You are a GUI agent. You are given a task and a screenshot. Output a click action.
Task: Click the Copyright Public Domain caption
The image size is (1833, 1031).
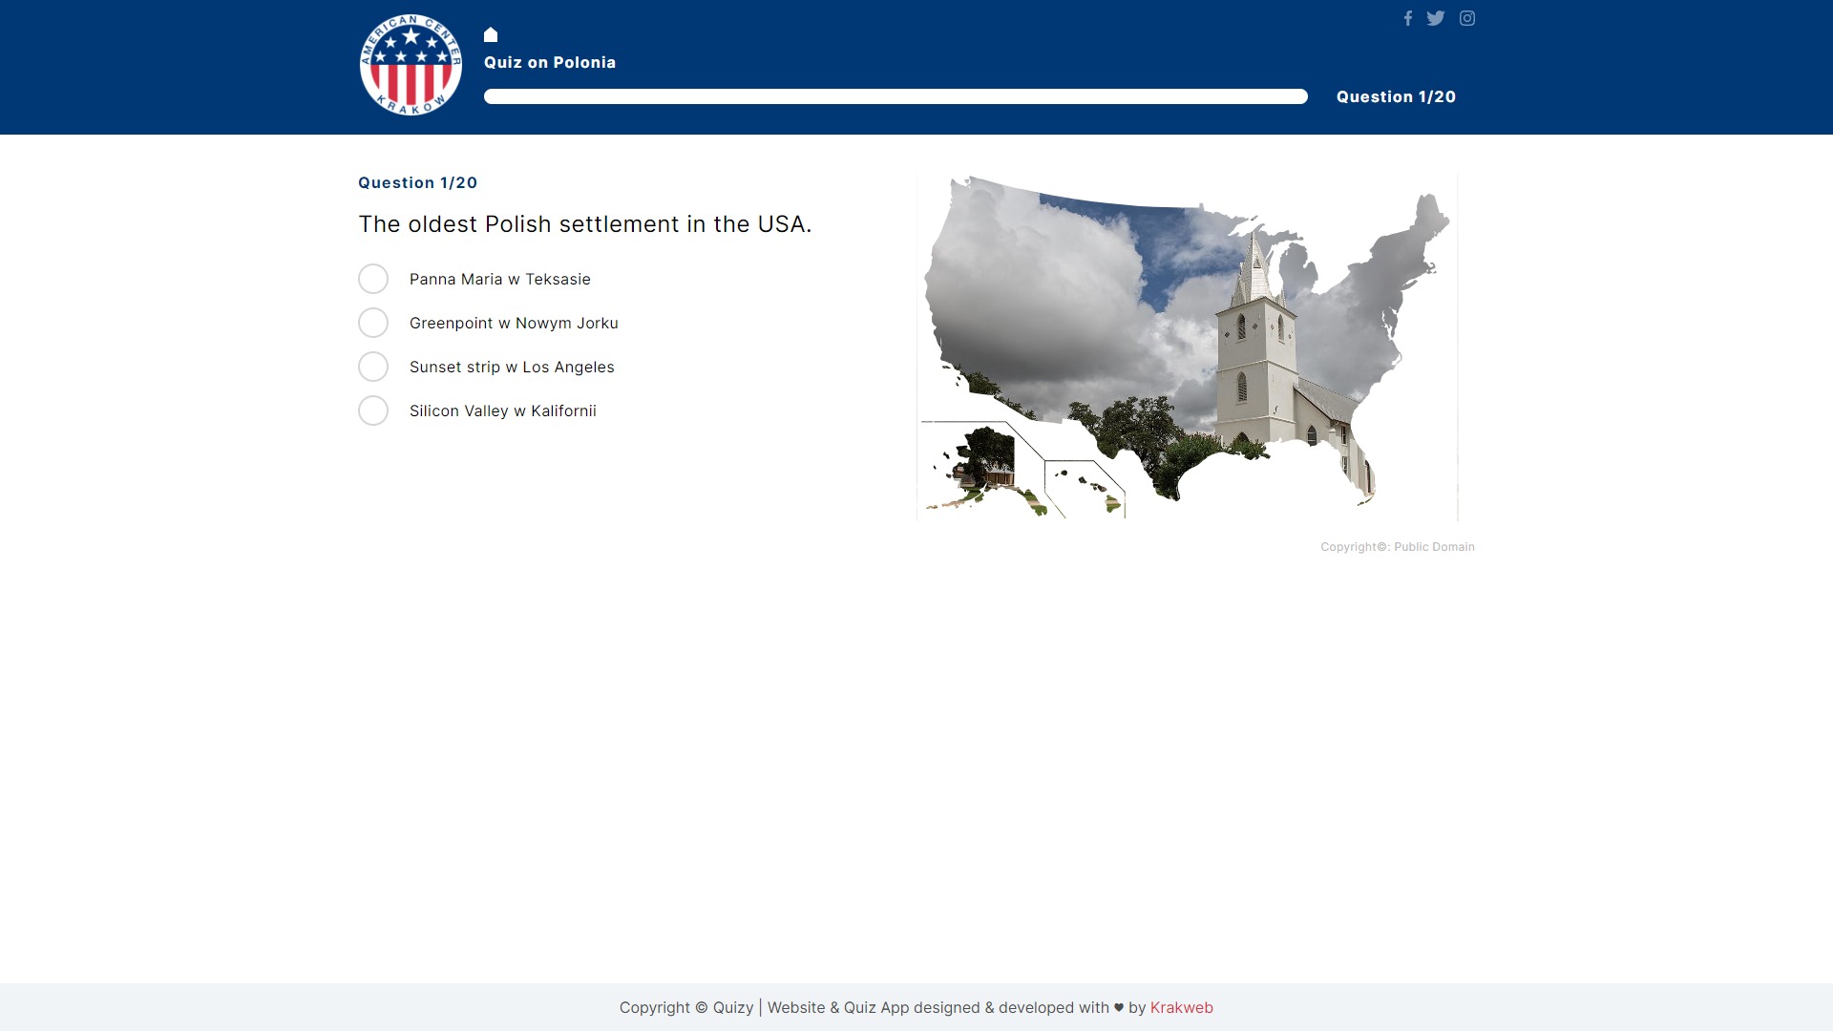[x=1398, y=547]
